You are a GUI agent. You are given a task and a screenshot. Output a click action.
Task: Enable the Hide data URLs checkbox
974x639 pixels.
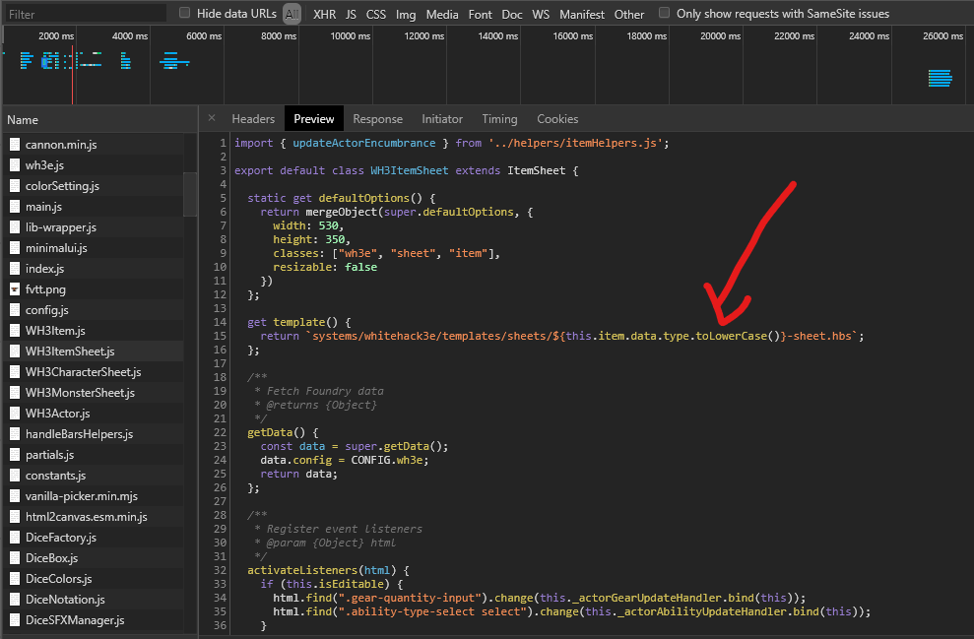click(185, 14)
